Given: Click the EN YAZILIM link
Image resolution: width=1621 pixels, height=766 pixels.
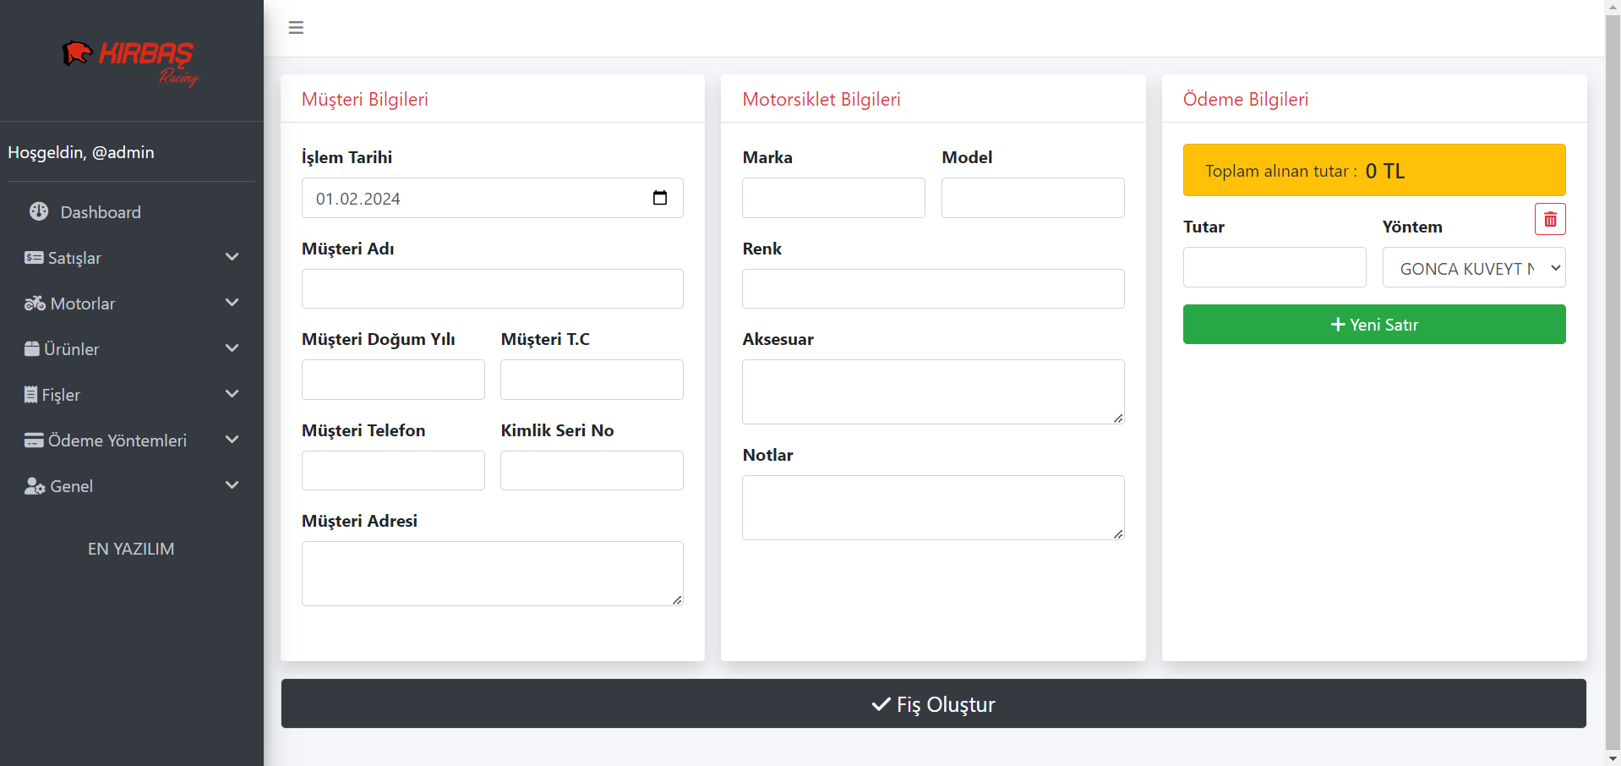Looking at the screenshot, I should (131, 549).
